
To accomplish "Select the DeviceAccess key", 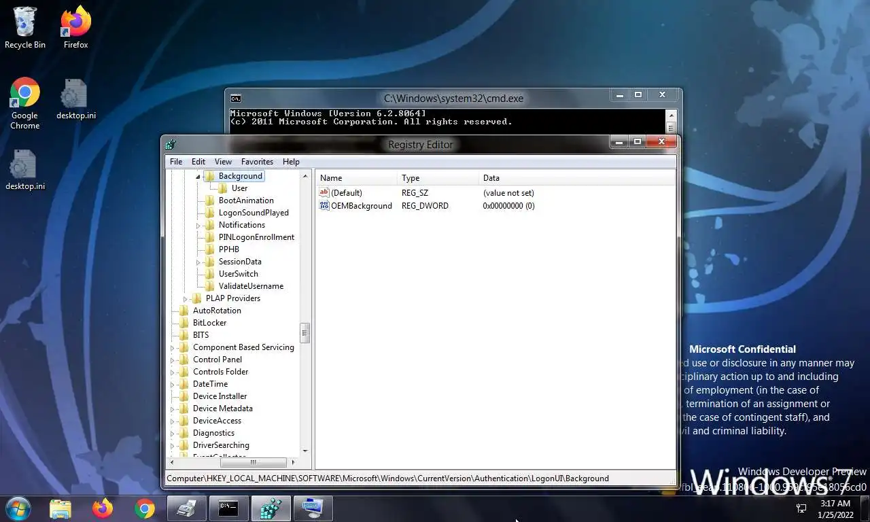I will point(217,421).
